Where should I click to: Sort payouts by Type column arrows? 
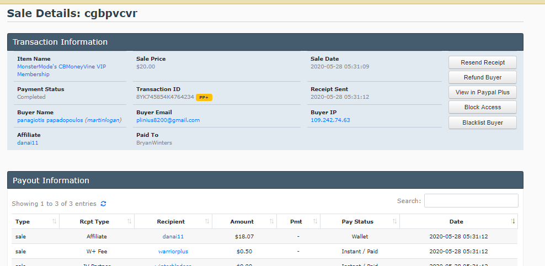54,221
